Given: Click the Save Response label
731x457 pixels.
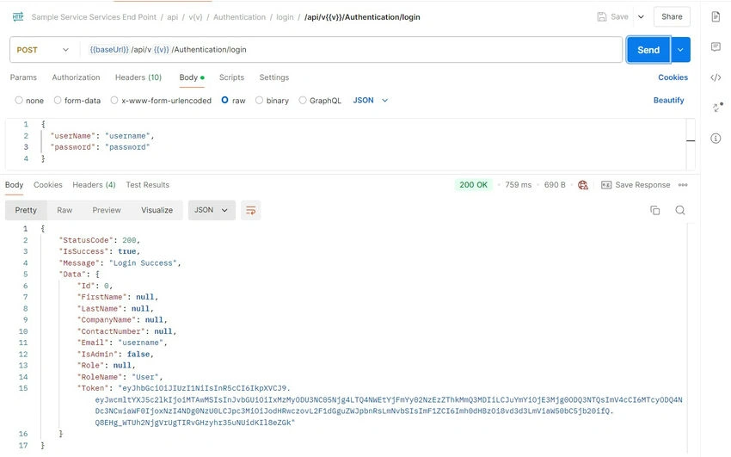Looking at the screenshot, I should 642,185.
